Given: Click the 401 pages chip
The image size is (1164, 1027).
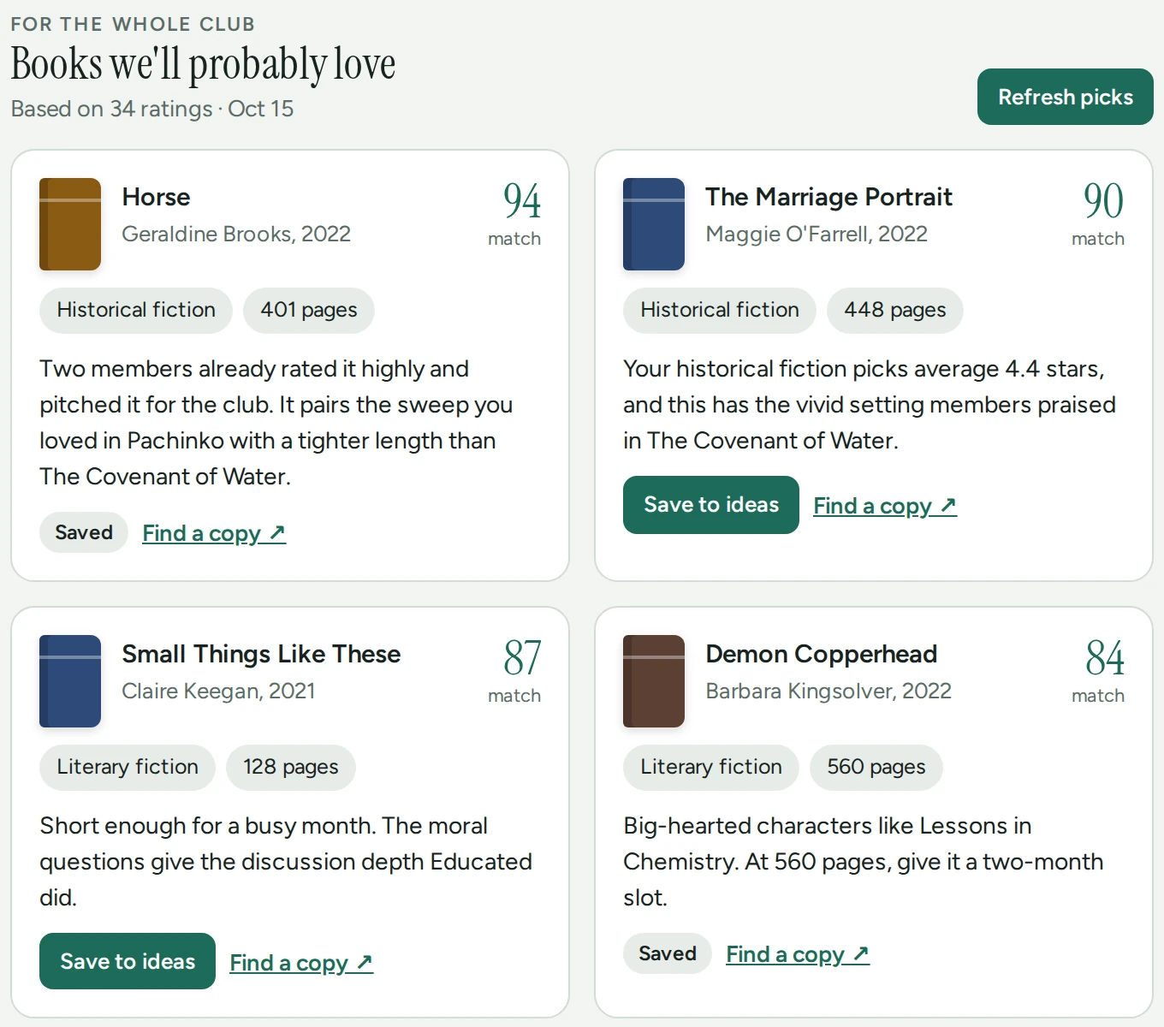Looking at the screenshot, I should 309,310.
